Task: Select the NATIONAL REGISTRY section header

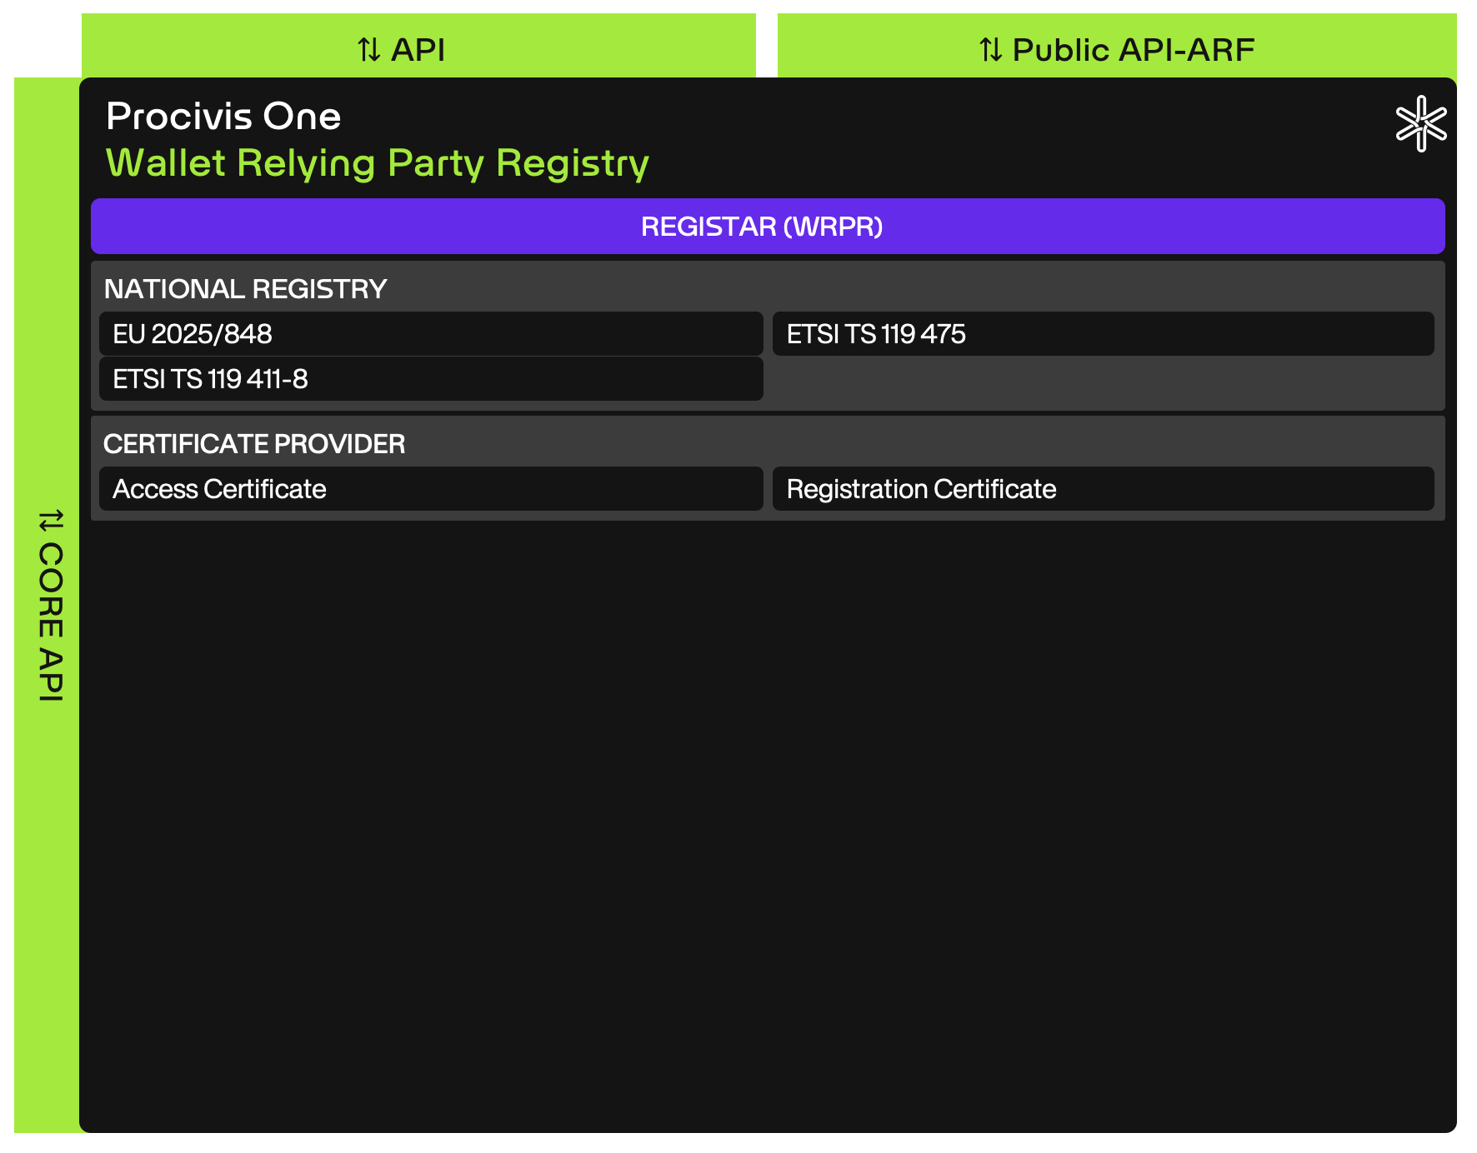Action: tap(245, 288)
